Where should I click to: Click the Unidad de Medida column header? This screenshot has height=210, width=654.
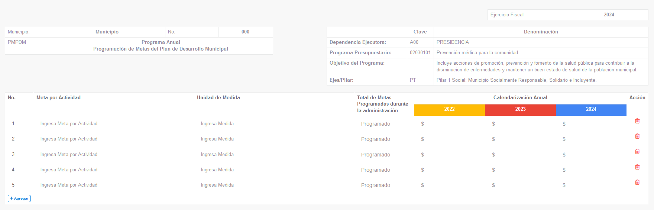click(x=218, y=98)
